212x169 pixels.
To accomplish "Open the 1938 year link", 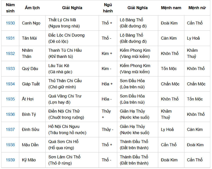I will coord(10,145).
